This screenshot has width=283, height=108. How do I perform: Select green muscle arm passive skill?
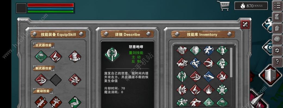[x=75, y=102]
